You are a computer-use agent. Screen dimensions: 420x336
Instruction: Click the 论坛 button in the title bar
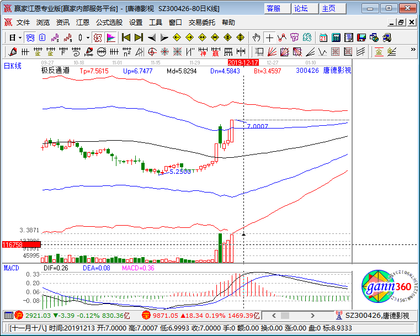305,9
